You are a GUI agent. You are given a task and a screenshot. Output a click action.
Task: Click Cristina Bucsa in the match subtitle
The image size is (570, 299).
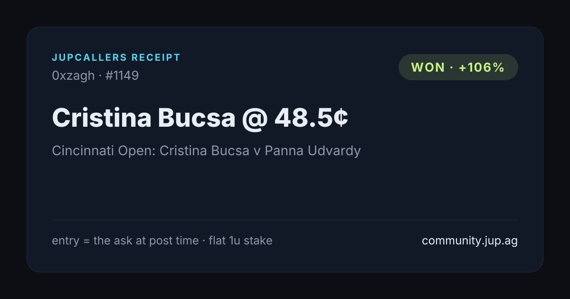tap(204, 151)
